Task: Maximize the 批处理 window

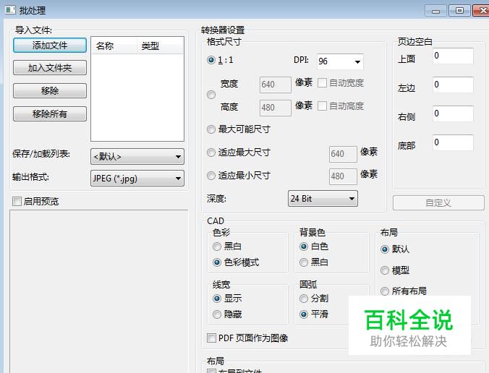Action: tap(459, 11)
